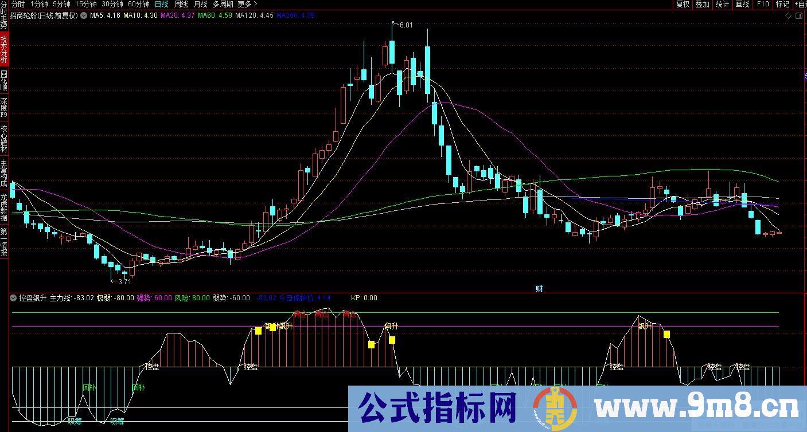Open F10 company info

(x=762, y=4)
